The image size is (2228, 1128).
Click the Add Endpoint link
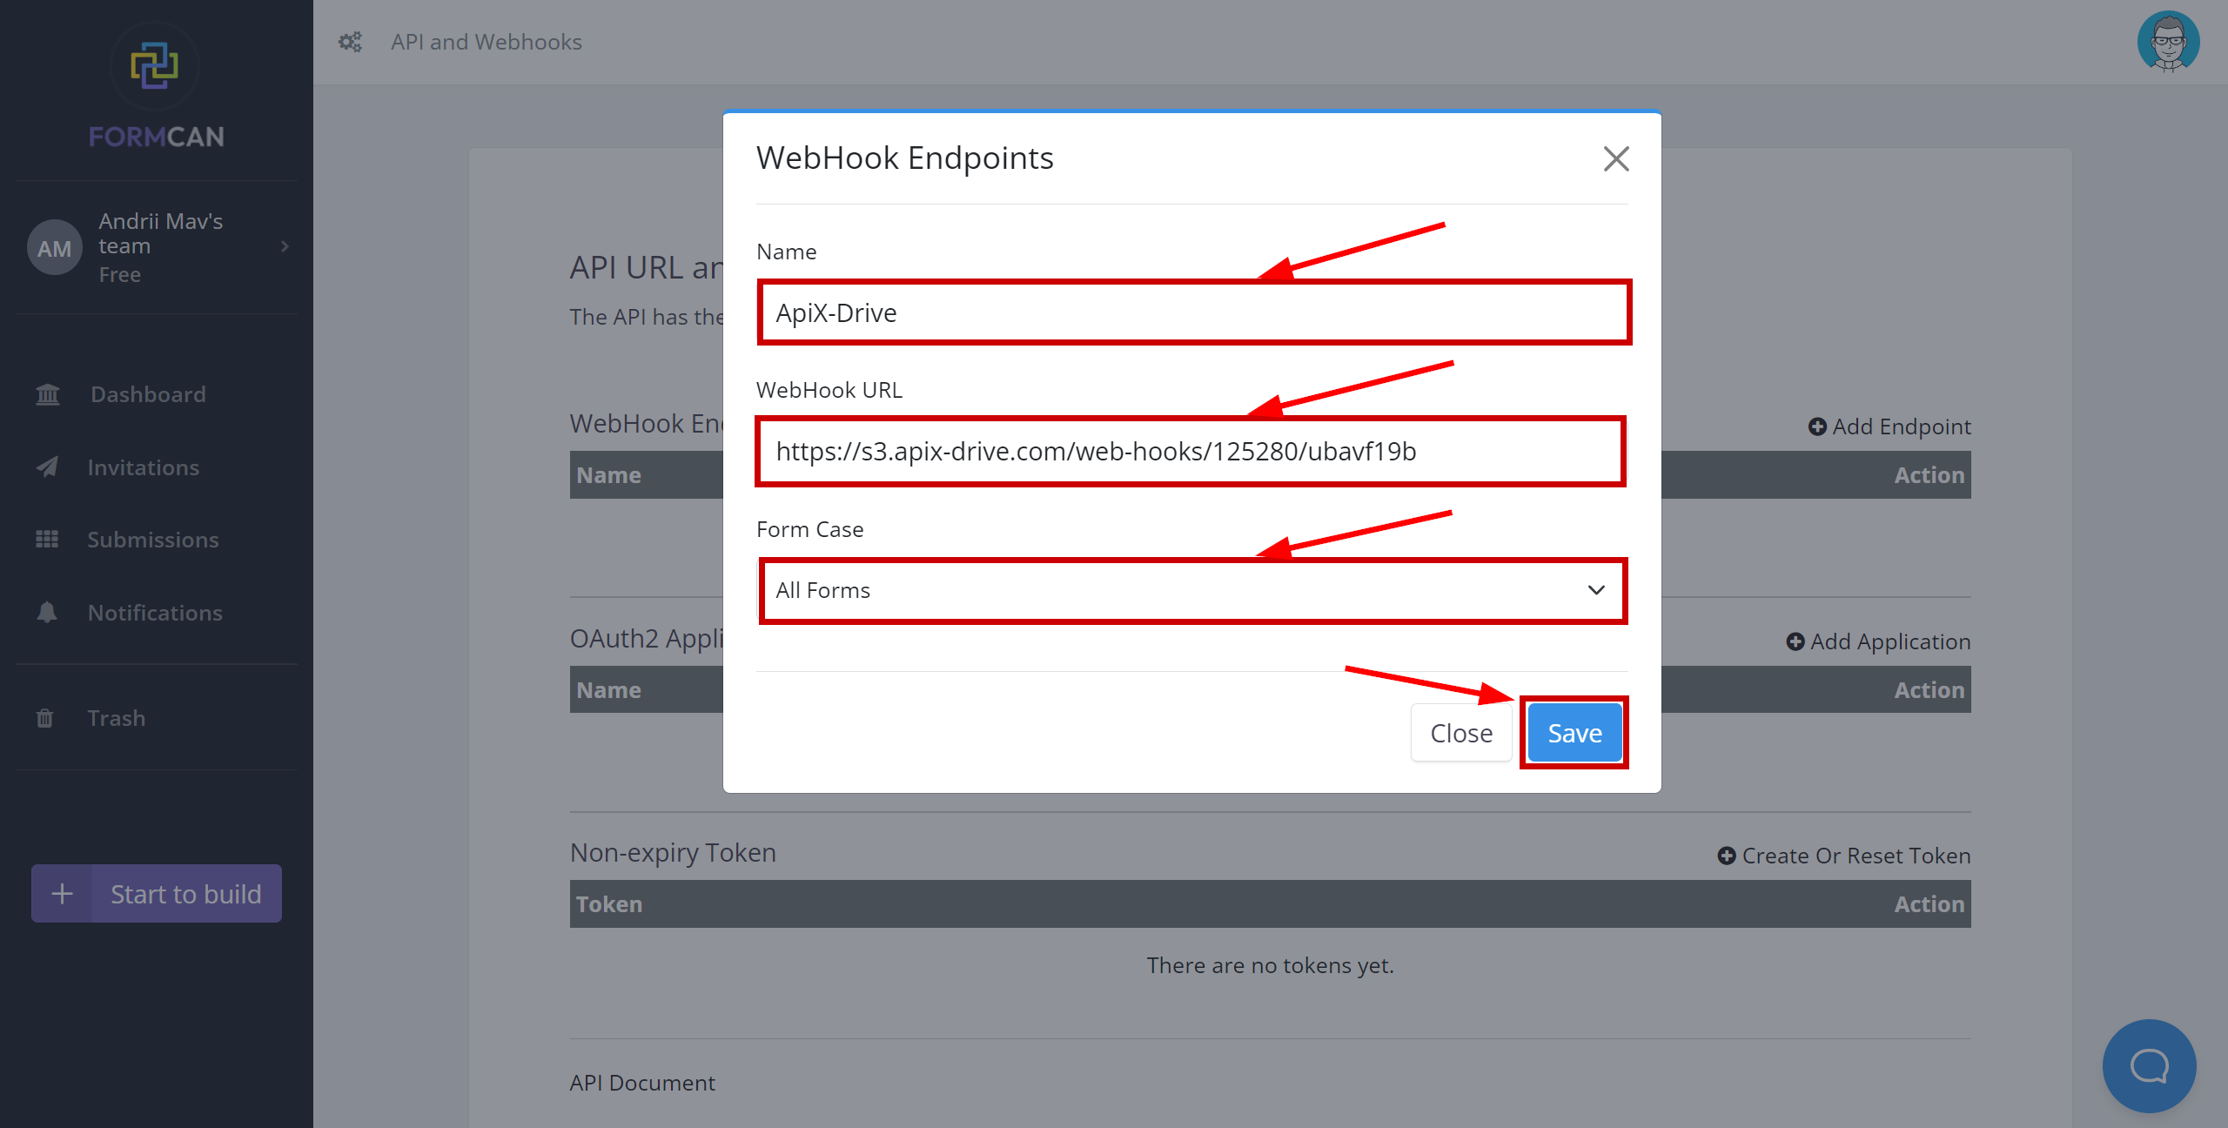click(x=1889, y=426)
